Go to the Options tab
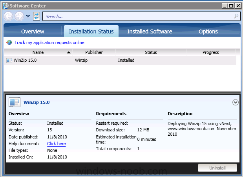The width and height of the screenshot is (243, 177). pyautogui.click(x=208, y=31)
